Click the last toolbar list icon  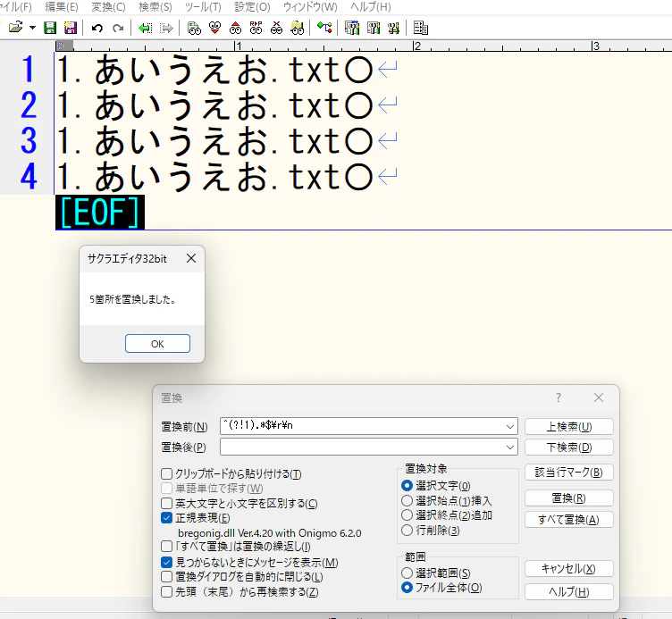(420, 29)
